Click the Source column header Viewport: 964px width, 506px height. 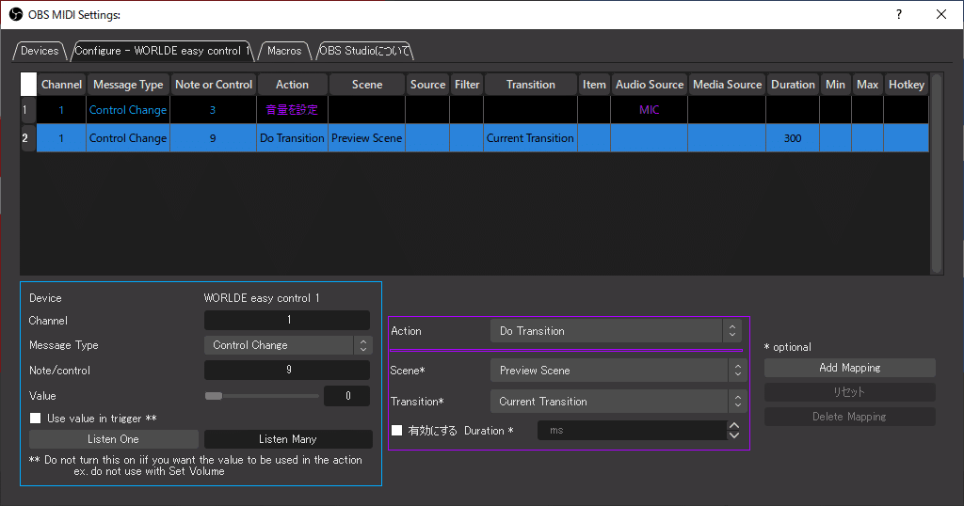[x=427, y=85]
